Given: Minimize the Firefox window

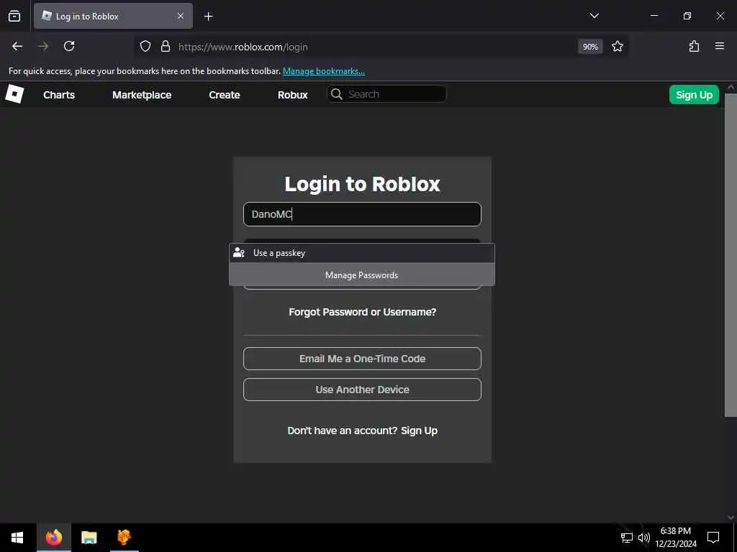Looking at the screenshot, I should coord(654,16).
